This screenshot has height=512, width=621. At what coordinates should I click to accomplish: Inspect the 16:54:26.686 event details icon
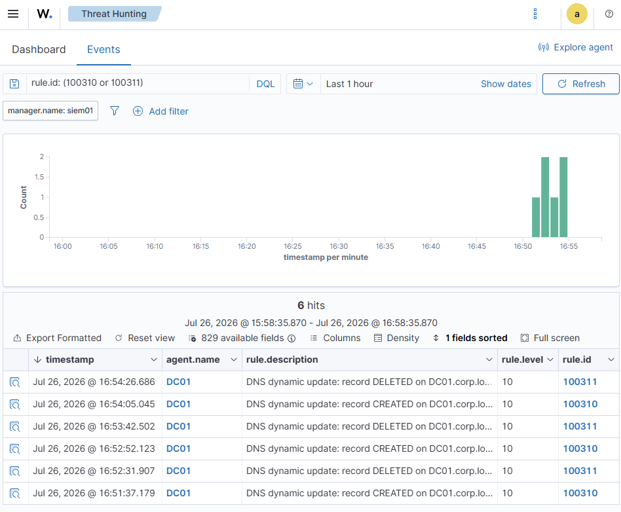coord(14,382)
